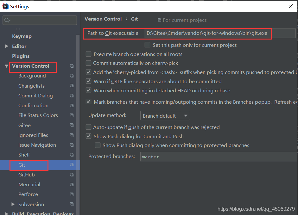Uncheck 'Warn if CRLF line separators' option

click(x=89, y=81)
